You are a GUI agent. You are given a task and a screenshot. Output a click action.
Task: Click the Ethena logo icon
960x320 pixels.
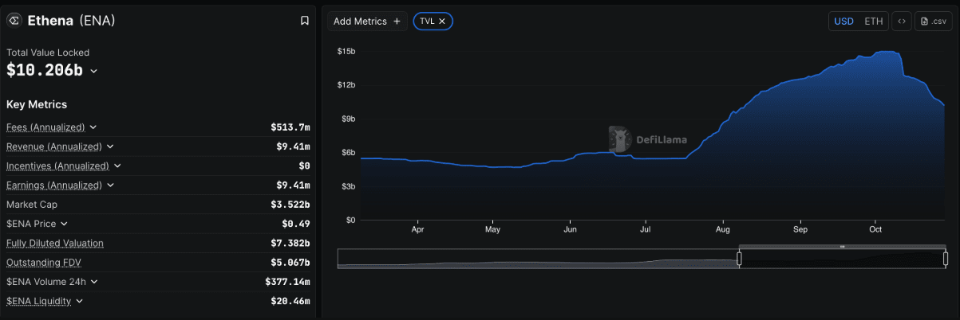(x=14, y=21)
